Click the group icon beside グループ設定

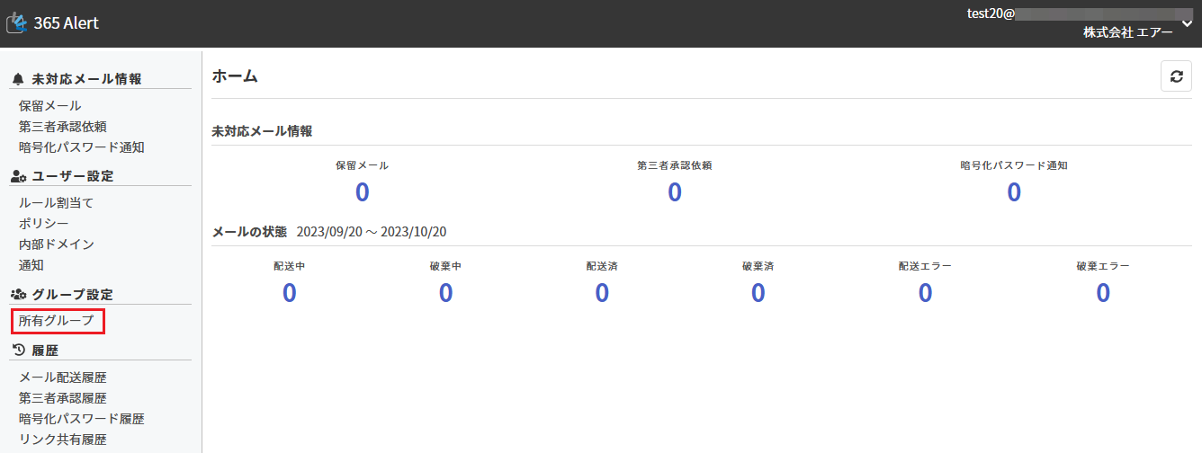[x=18, y=295]
